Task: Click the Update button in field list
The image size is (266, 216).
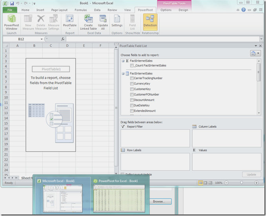Action: pos(251,174)
